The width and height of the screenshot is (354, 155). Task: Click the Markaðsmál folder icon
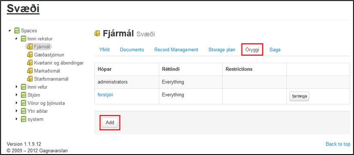point(30,71)
